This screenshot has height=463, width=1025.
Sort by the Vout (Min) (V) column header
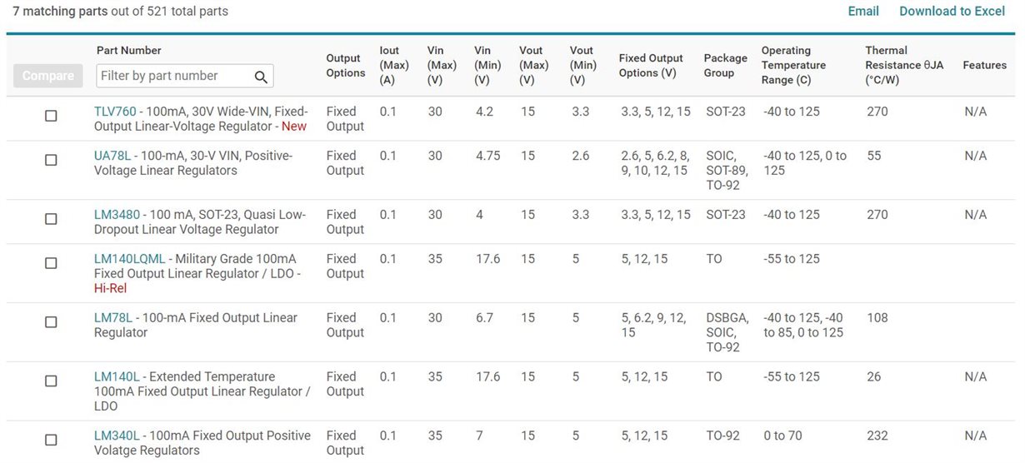click(583, 66)
